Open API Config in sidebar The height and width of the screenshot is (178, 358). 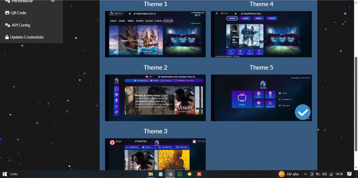point(21,25)
